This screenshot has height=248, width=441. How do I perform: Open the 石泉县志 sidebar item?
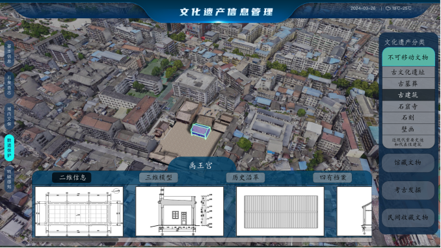coord(9,85)
